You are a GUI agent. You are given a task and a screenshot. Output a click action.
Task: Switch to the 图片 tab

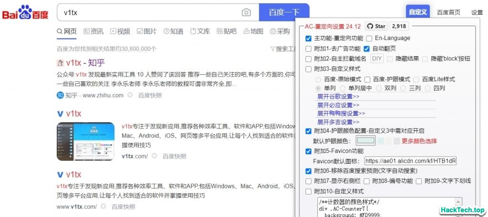147,31
